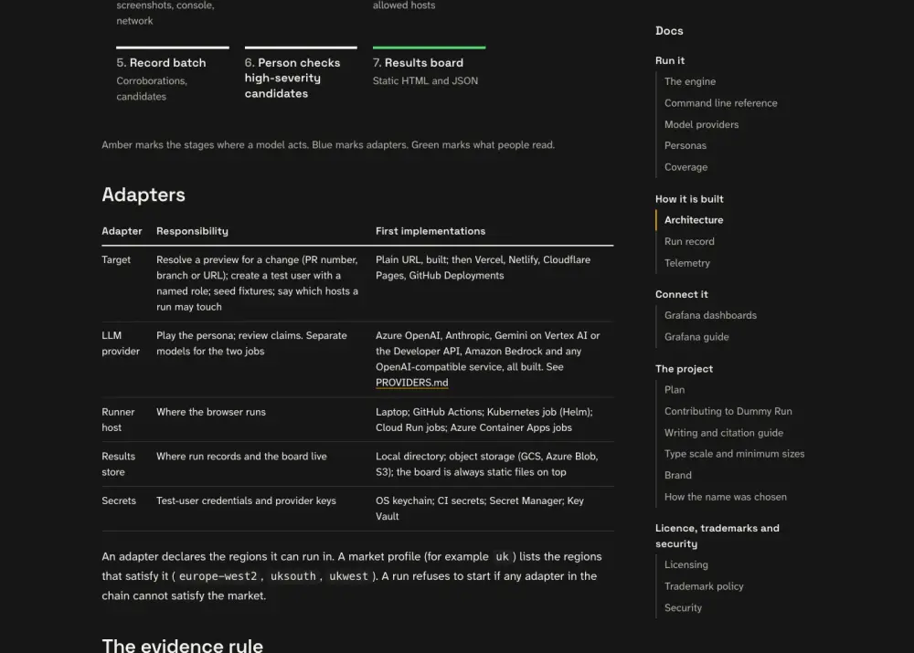Screen dimensions: 914x653
Task: Open Writing and citation guide
Action: [x=723, y=433]
